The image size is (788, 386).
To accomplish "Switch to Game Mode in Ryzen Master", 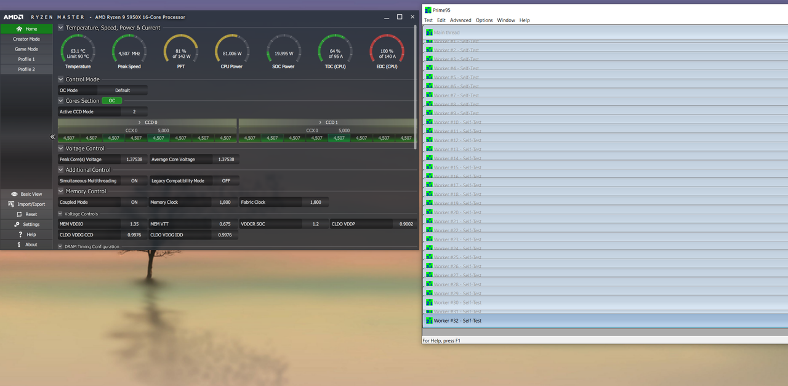I will 26,49.
